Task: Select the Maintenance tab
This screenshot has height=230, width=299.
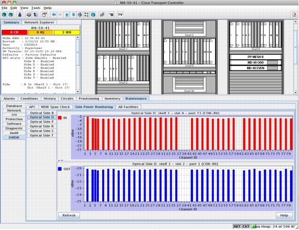Action: click(x=136, y=98)
